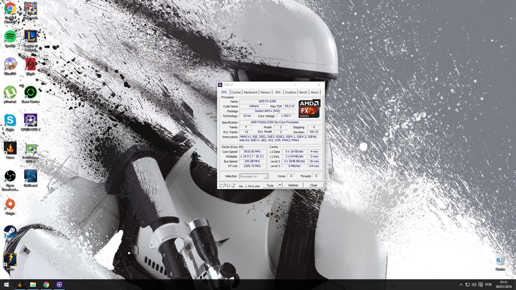Screen dimensions: 516x290
Task: Open the Ragnarok desktop icon
Action: [x=30, y=11]
